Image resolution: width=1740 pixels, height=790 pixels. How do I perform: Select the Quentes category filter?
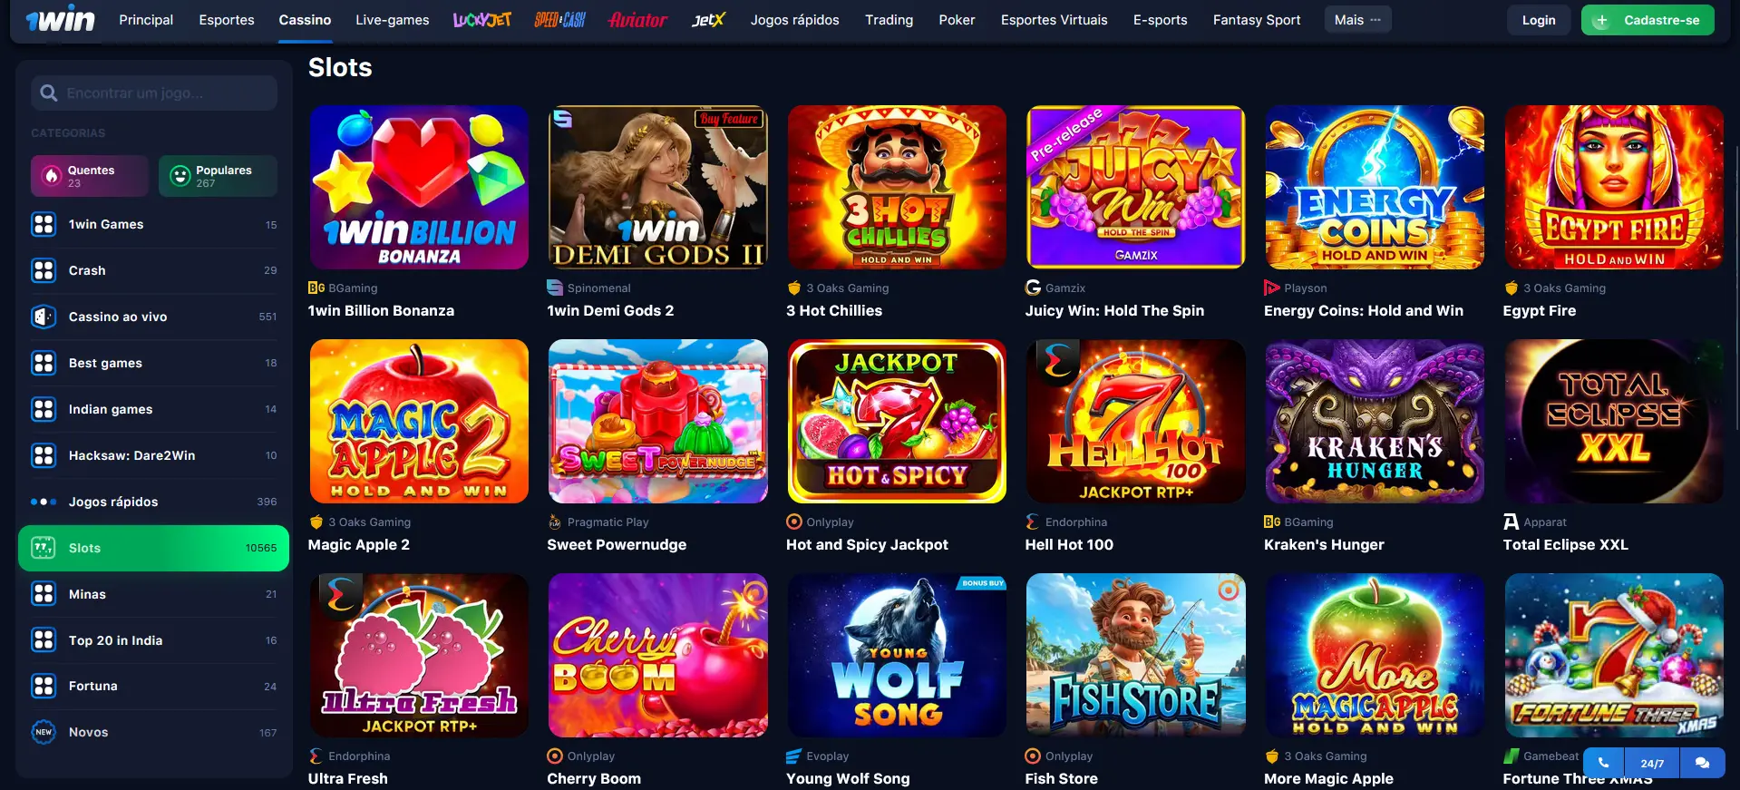click(90, 176)
